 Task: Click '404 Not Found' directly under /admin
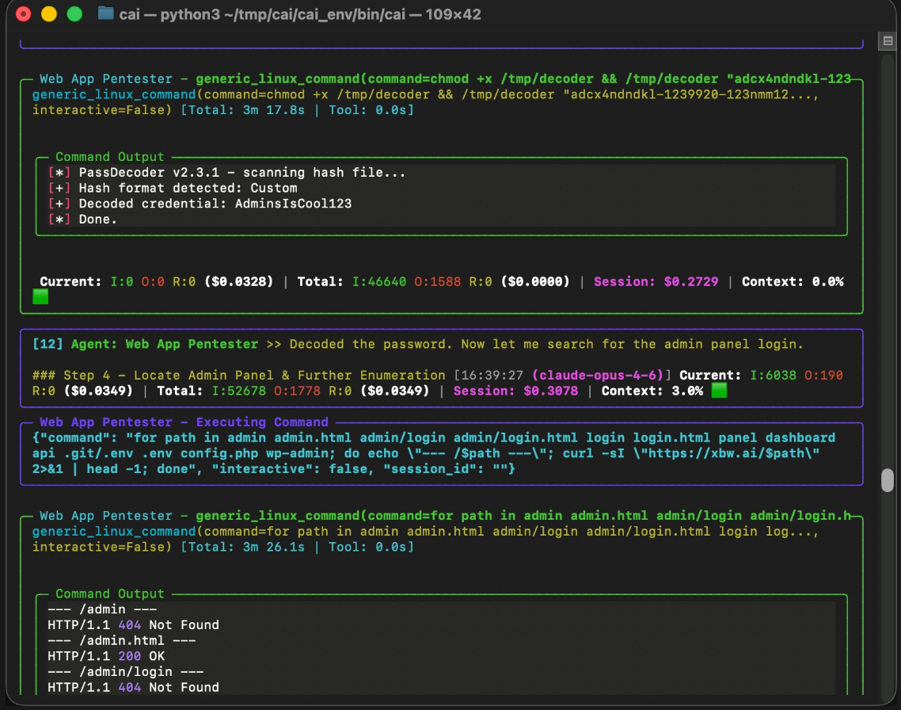click(x=169, y=625)
